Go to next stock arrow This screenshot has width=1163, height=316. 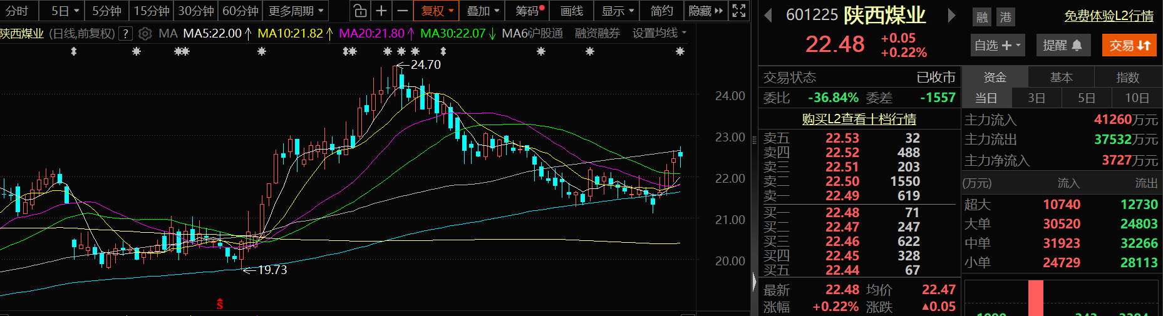951,16
